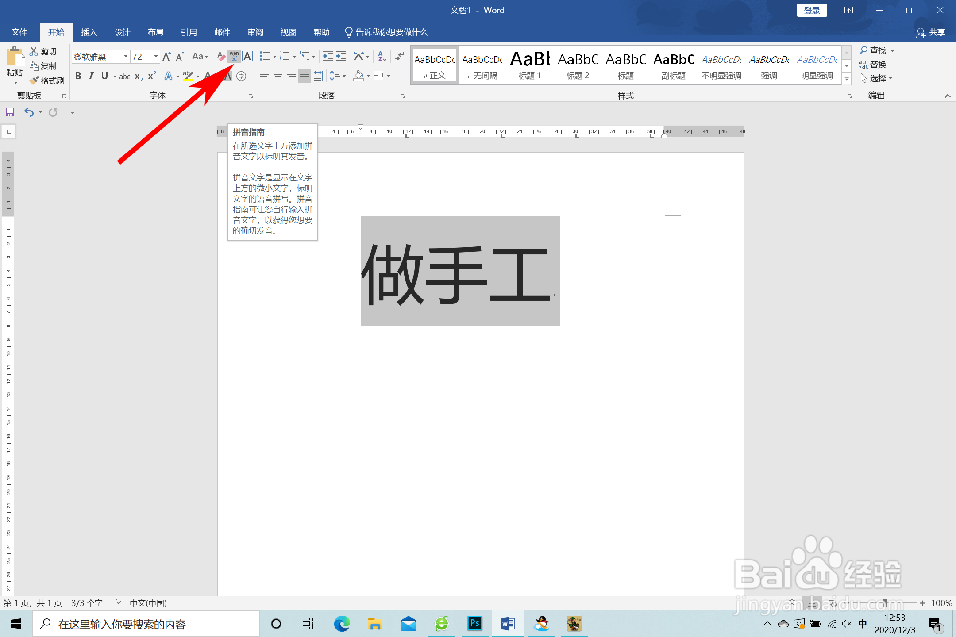
Task: Click the Distributed alignment icon
Action: [x=318, y=76]
